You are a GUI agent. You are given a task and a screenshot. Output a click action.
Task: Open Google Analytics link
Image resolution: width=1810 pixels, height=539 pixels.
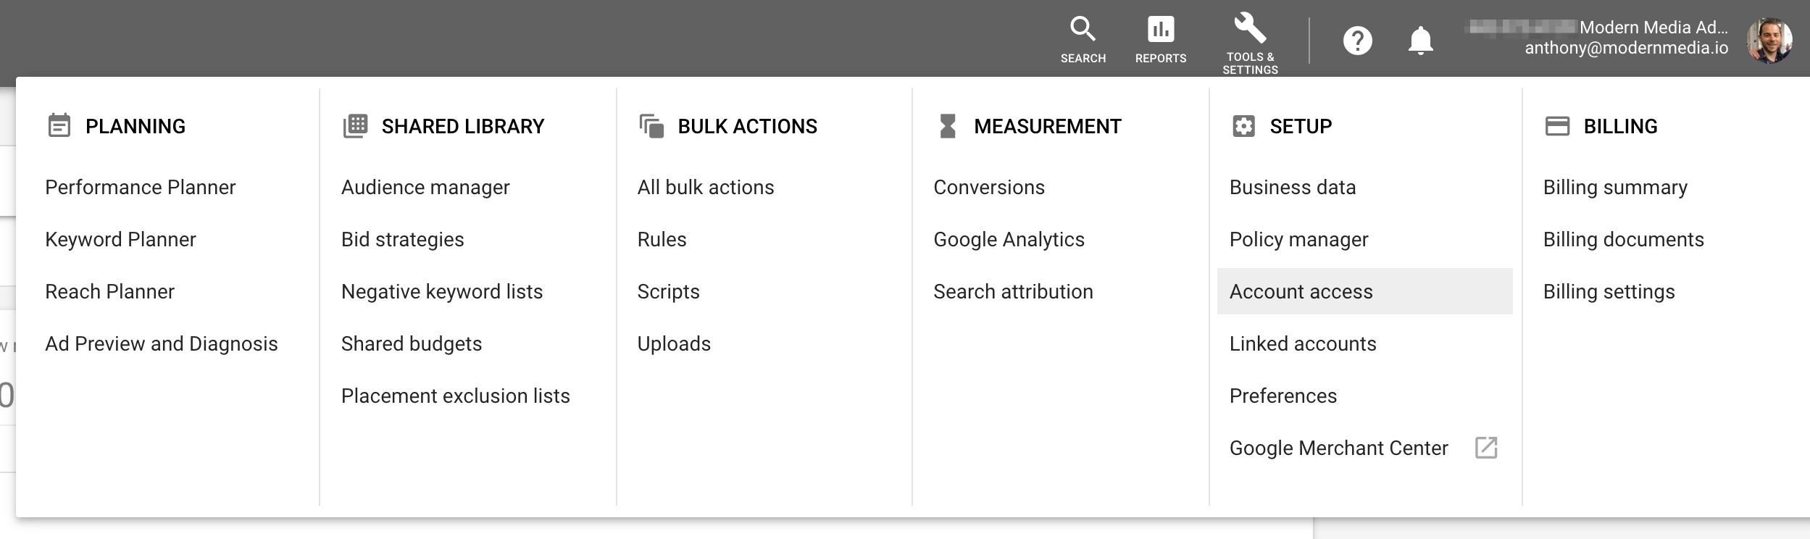(1009, 240)
